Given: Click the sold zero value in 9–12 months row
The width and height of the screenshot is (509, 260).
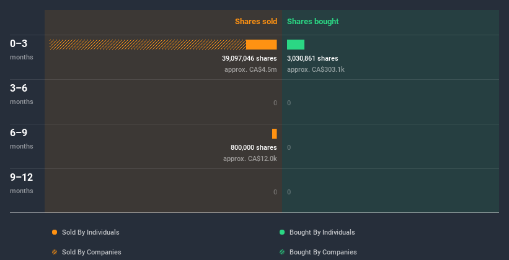Looking at the screenshot, I should pyautogui.click(x=275, y=193).
